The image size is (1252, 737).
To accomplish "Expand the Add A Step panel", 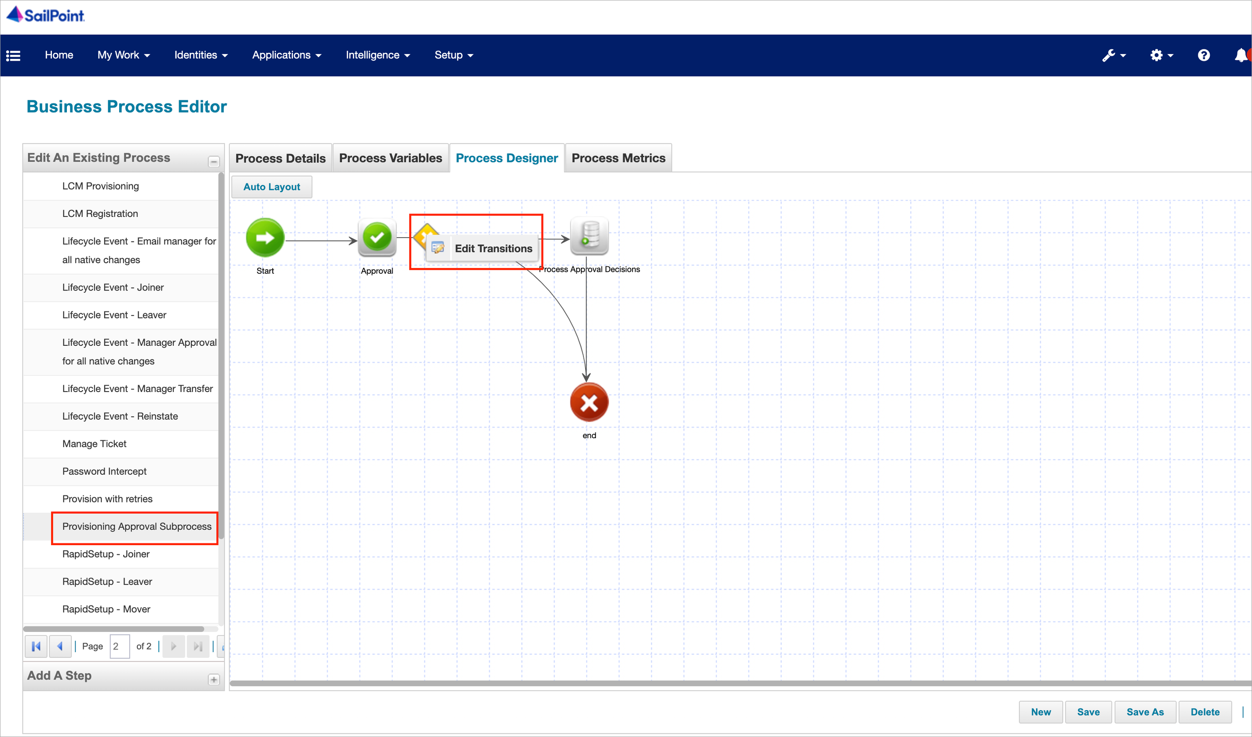I will click(x=214, y=679).
